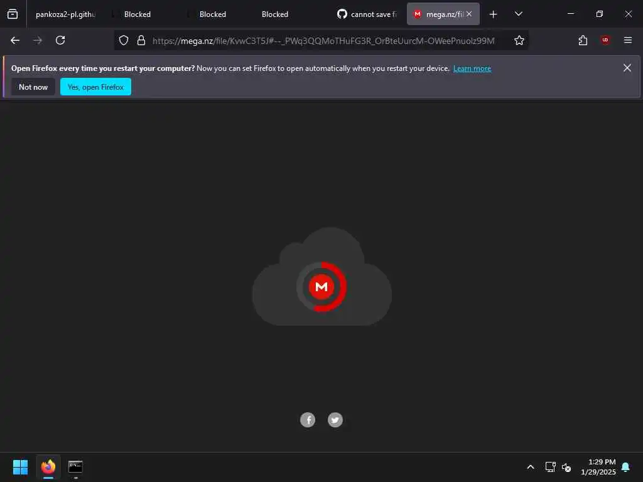Switch to the pankoza2-pl.github tab

click(x=65, y=14)
